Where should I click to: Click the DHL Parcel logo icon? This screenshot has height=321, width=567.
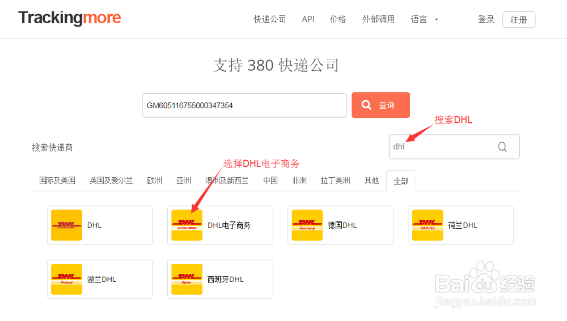(x=428, y=225)
